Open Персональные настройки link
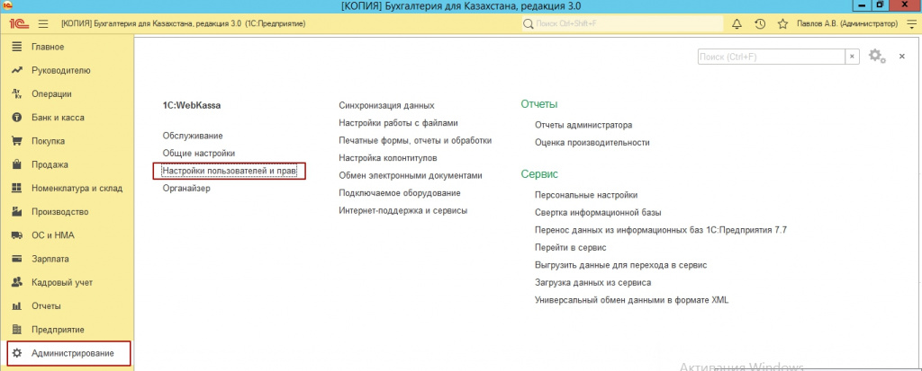This screenshot has width=922, height=371. pos(586,195)
